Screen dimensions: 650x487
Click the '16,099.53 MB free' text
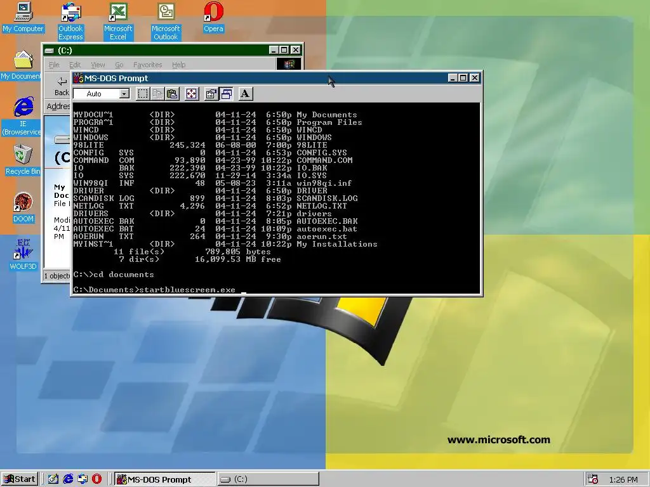tap(238, 259)
